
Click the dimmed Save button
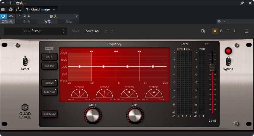click(76, 31)
